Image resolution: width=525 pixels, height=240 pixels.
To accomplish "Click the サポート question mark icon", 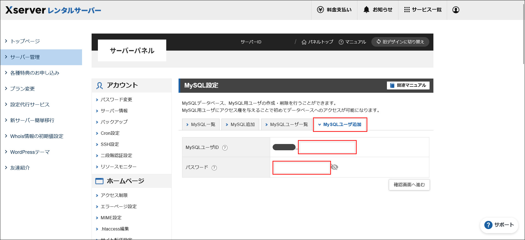I will [x=488, y=225].
